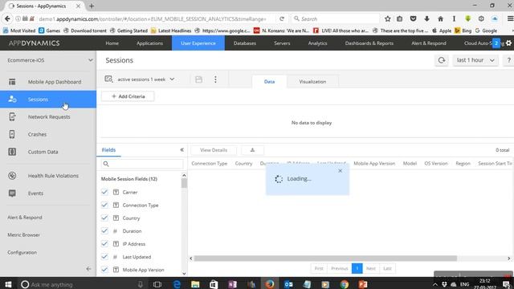Open Alert & Respond sidebar link

(x=25, y=218)
